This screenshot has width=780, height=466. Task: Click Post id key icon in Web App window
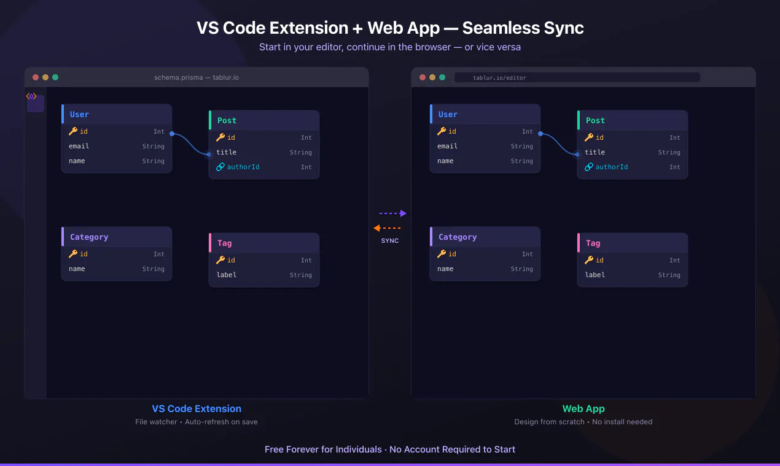(589, 137)
